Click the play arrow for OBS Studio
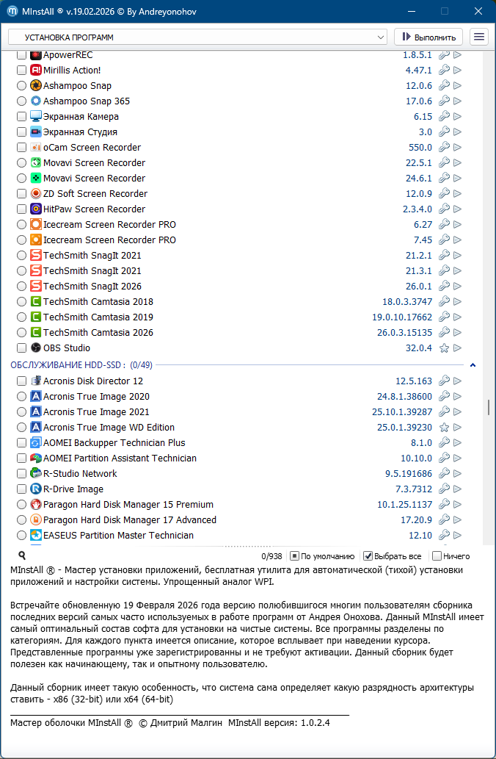The width and height of the screenshot is (496, 759). click(457, 348)
